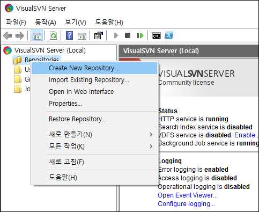Screen dimensions: 259x212
Task: Toggle the Show/Hide Console Tree icon
Action: 37,35
